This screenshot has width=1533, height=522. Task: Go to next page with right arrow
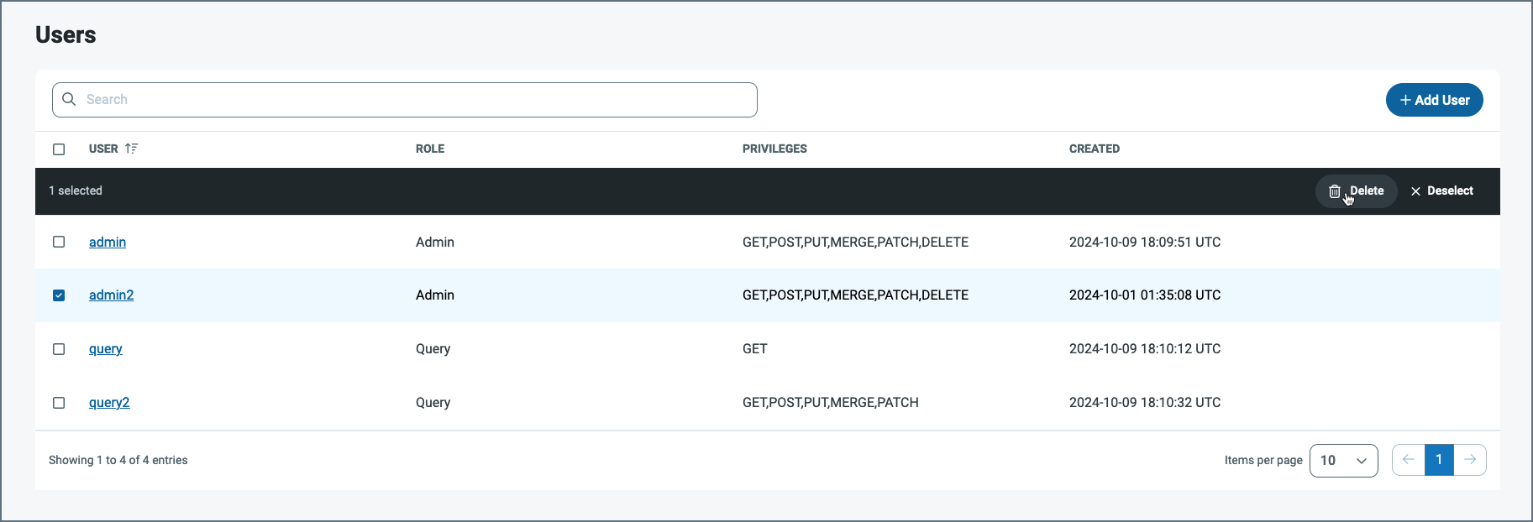click(1470, 460)
